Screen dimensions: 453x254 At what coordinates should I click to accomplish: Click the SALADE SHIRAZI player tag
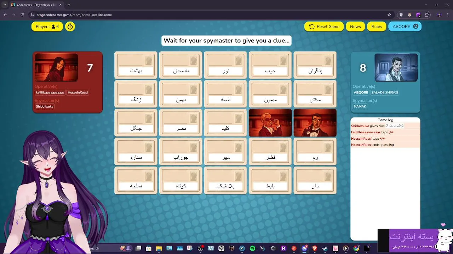point(385,92)
